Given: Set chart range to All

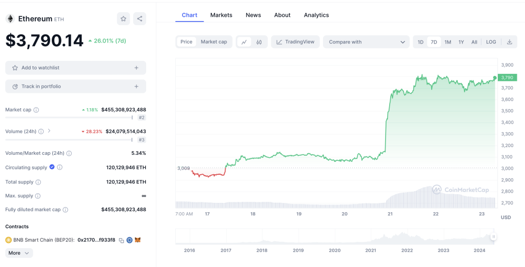Looking at the screenshot, I should pos(474,42).
